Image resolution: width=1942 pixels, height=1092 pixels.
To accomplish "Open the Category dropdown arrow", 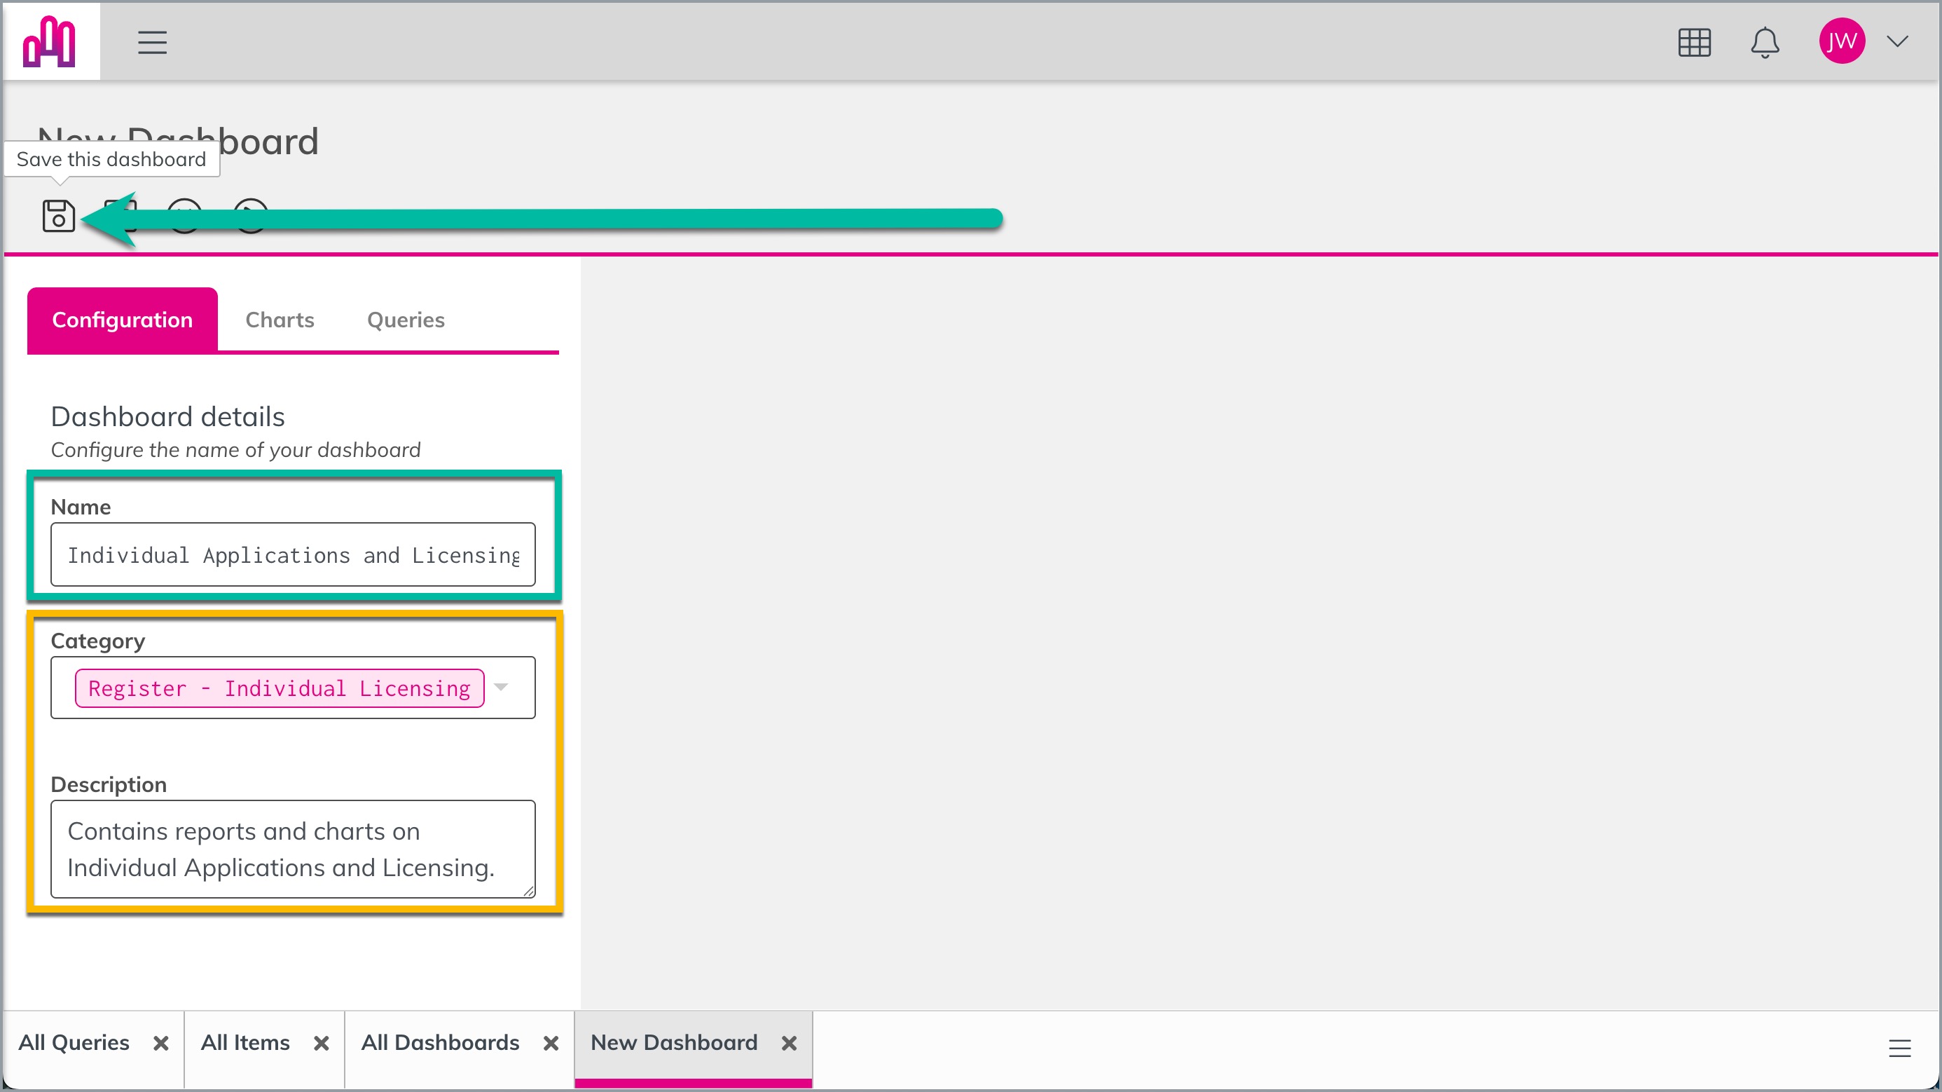I will click(502, 687).
